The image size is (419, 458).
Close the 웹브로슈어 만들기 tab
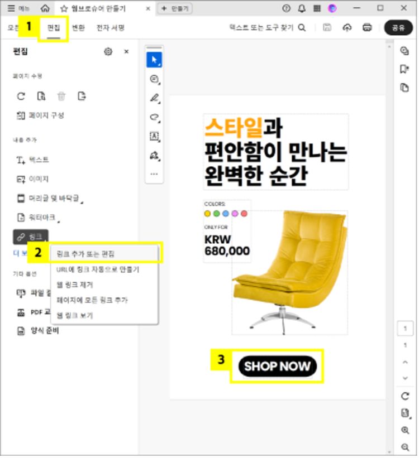(x=148, y=8)
